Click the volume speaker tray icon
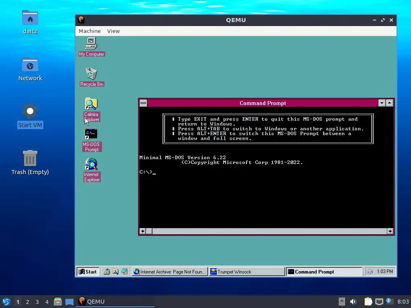Viewport: 411px width, 308px height. tap(353, 302)
